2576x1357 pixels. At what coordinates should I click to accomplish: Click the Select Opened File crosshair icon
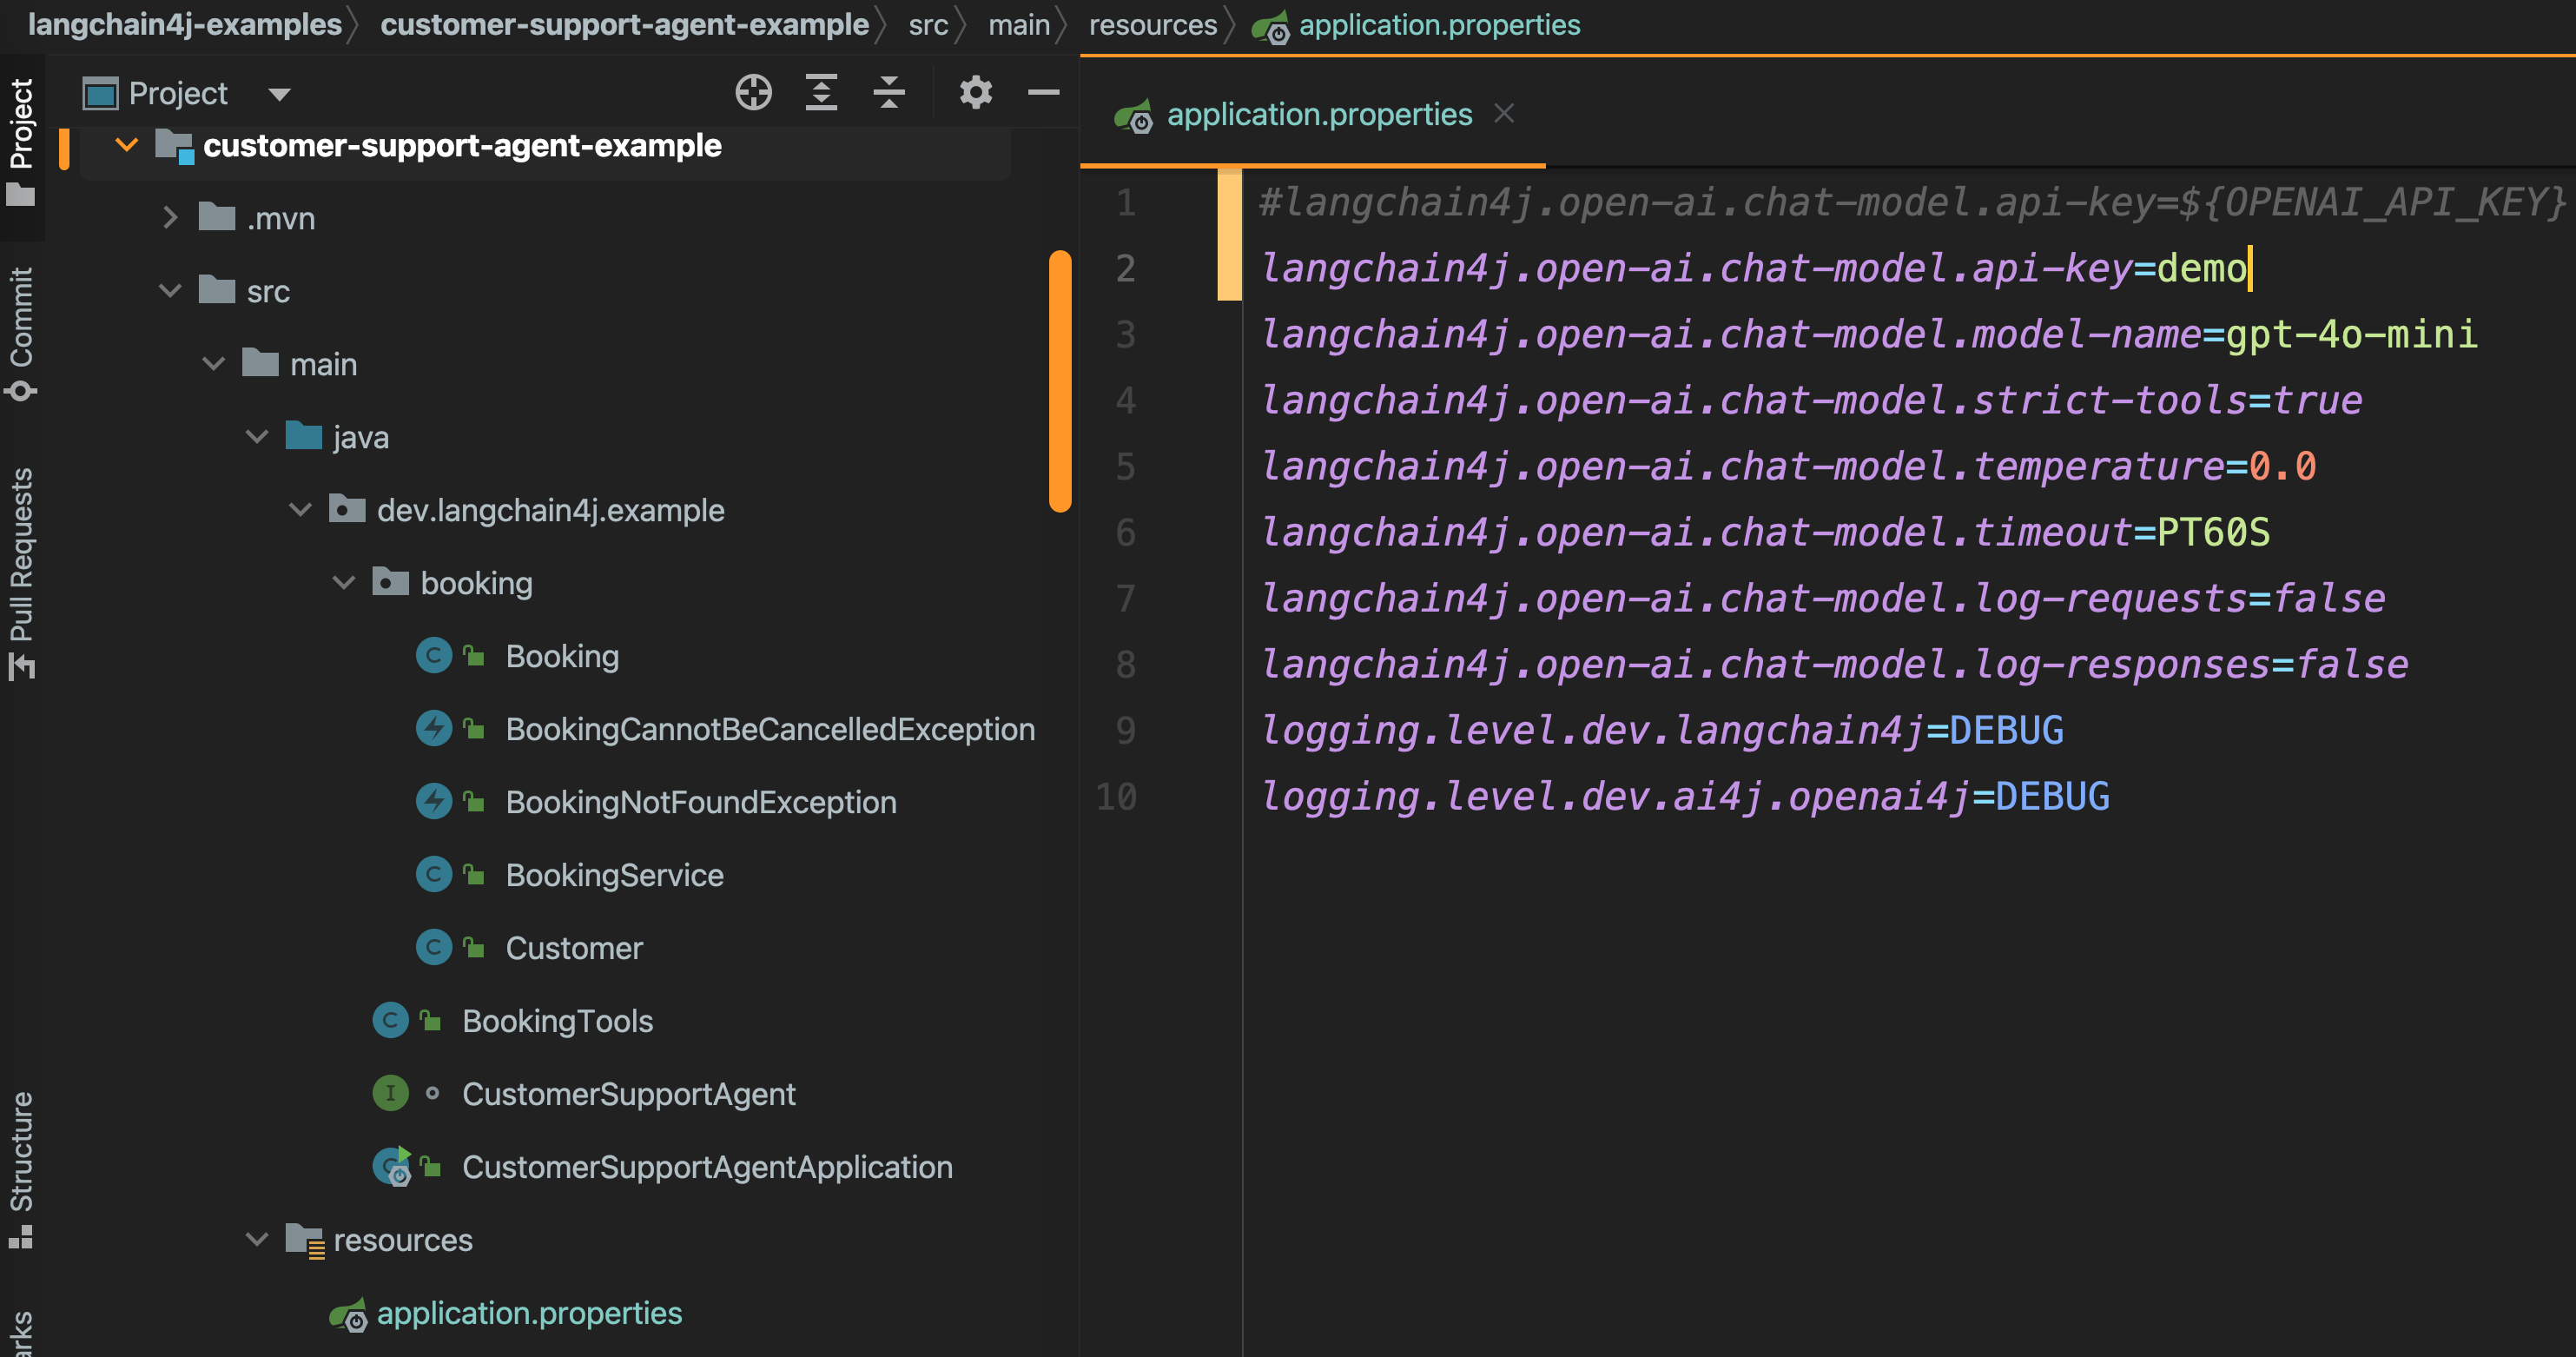753,93
